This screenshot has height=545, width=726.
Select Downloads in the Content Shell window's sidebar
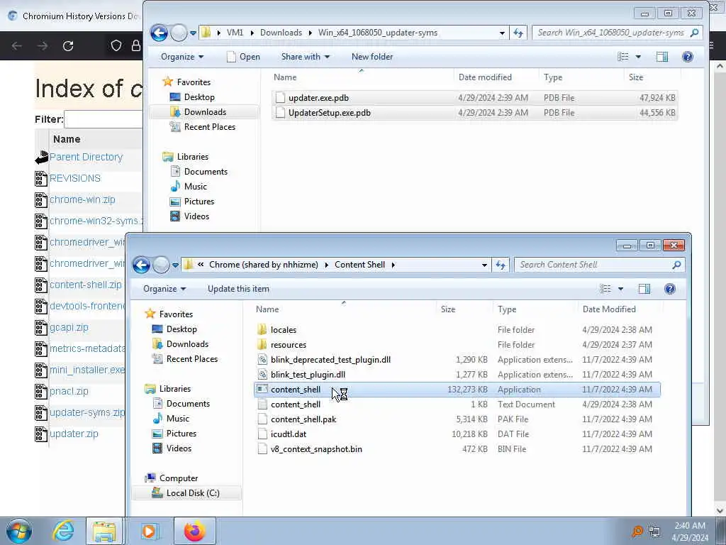187,344
